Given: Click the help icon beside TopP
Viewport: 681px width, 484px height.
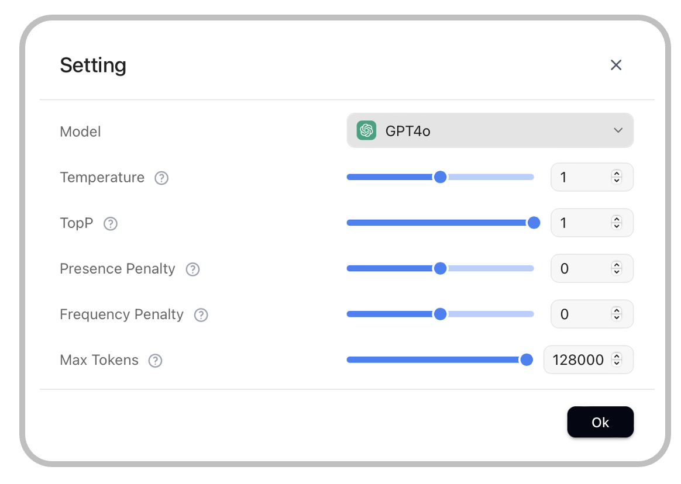Looking at the screenshot, I should click(x=111, y=224).
